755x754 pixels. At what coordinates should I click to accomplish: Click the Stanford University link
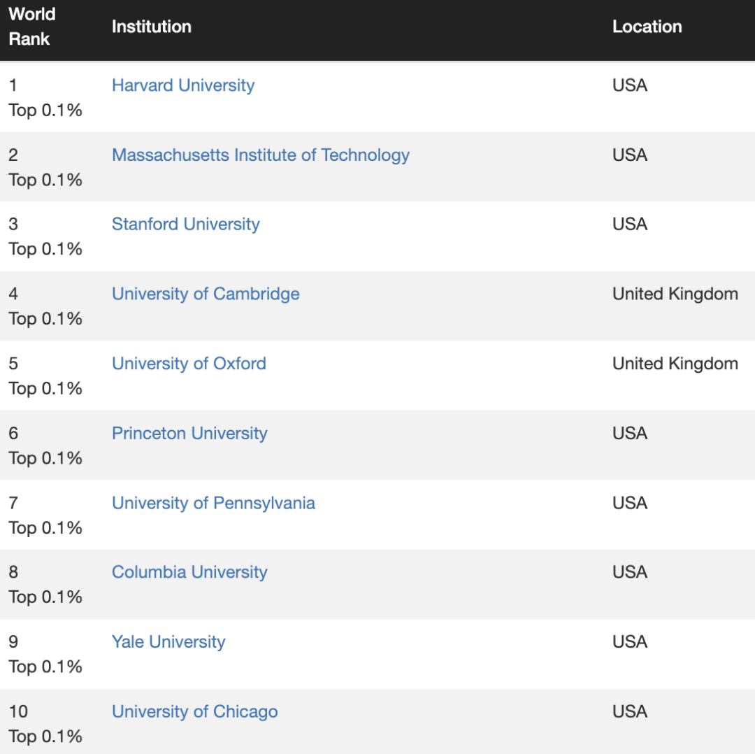pos(186,225)
